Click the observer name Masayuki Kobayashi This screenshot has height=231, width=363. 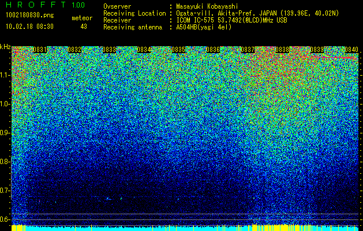coord(207,6)
